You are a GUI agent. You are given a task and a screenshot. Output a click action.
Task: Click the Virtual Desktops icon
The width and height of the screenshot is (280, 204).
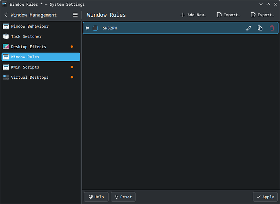point(6,77)
